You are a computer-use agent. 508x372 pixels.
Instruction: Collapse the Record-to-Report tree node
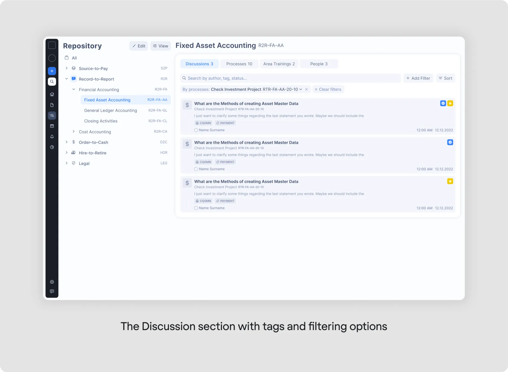click(66, 79)
